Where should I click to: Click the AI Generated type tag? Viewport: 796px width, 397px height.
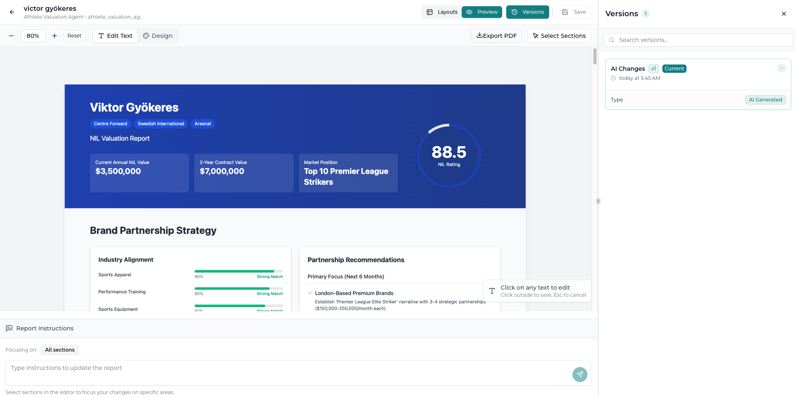(765, 100)
